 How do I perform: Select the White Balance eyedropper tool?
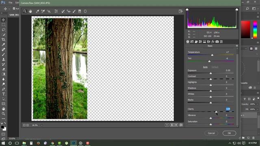click(x=37, y=11)
